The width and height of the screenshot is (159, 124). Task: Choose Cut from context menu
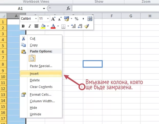click(41, 38)
